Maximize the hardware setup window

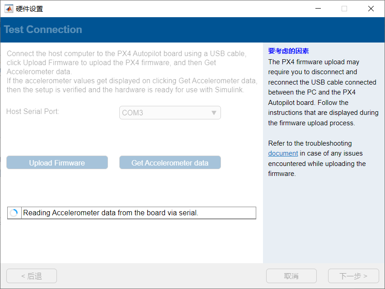[344, 9]
